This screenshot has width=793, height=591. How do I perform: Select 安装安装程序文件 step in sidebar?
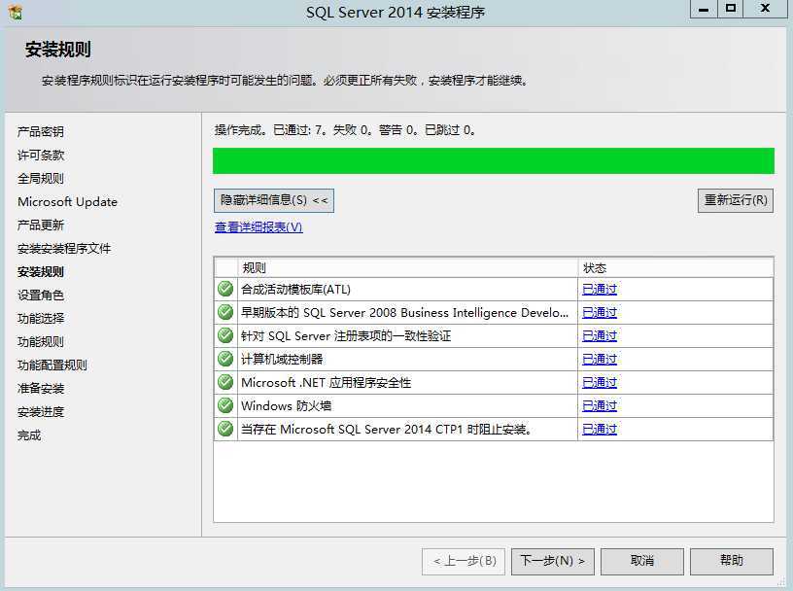coord(64,249)
